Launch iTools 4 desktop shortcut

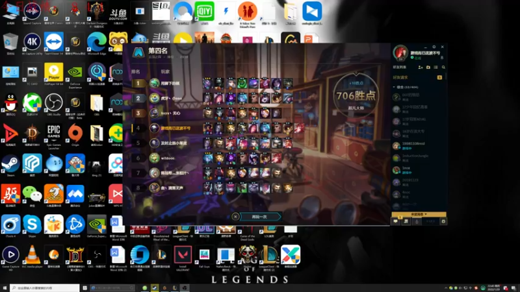point(10,226)
